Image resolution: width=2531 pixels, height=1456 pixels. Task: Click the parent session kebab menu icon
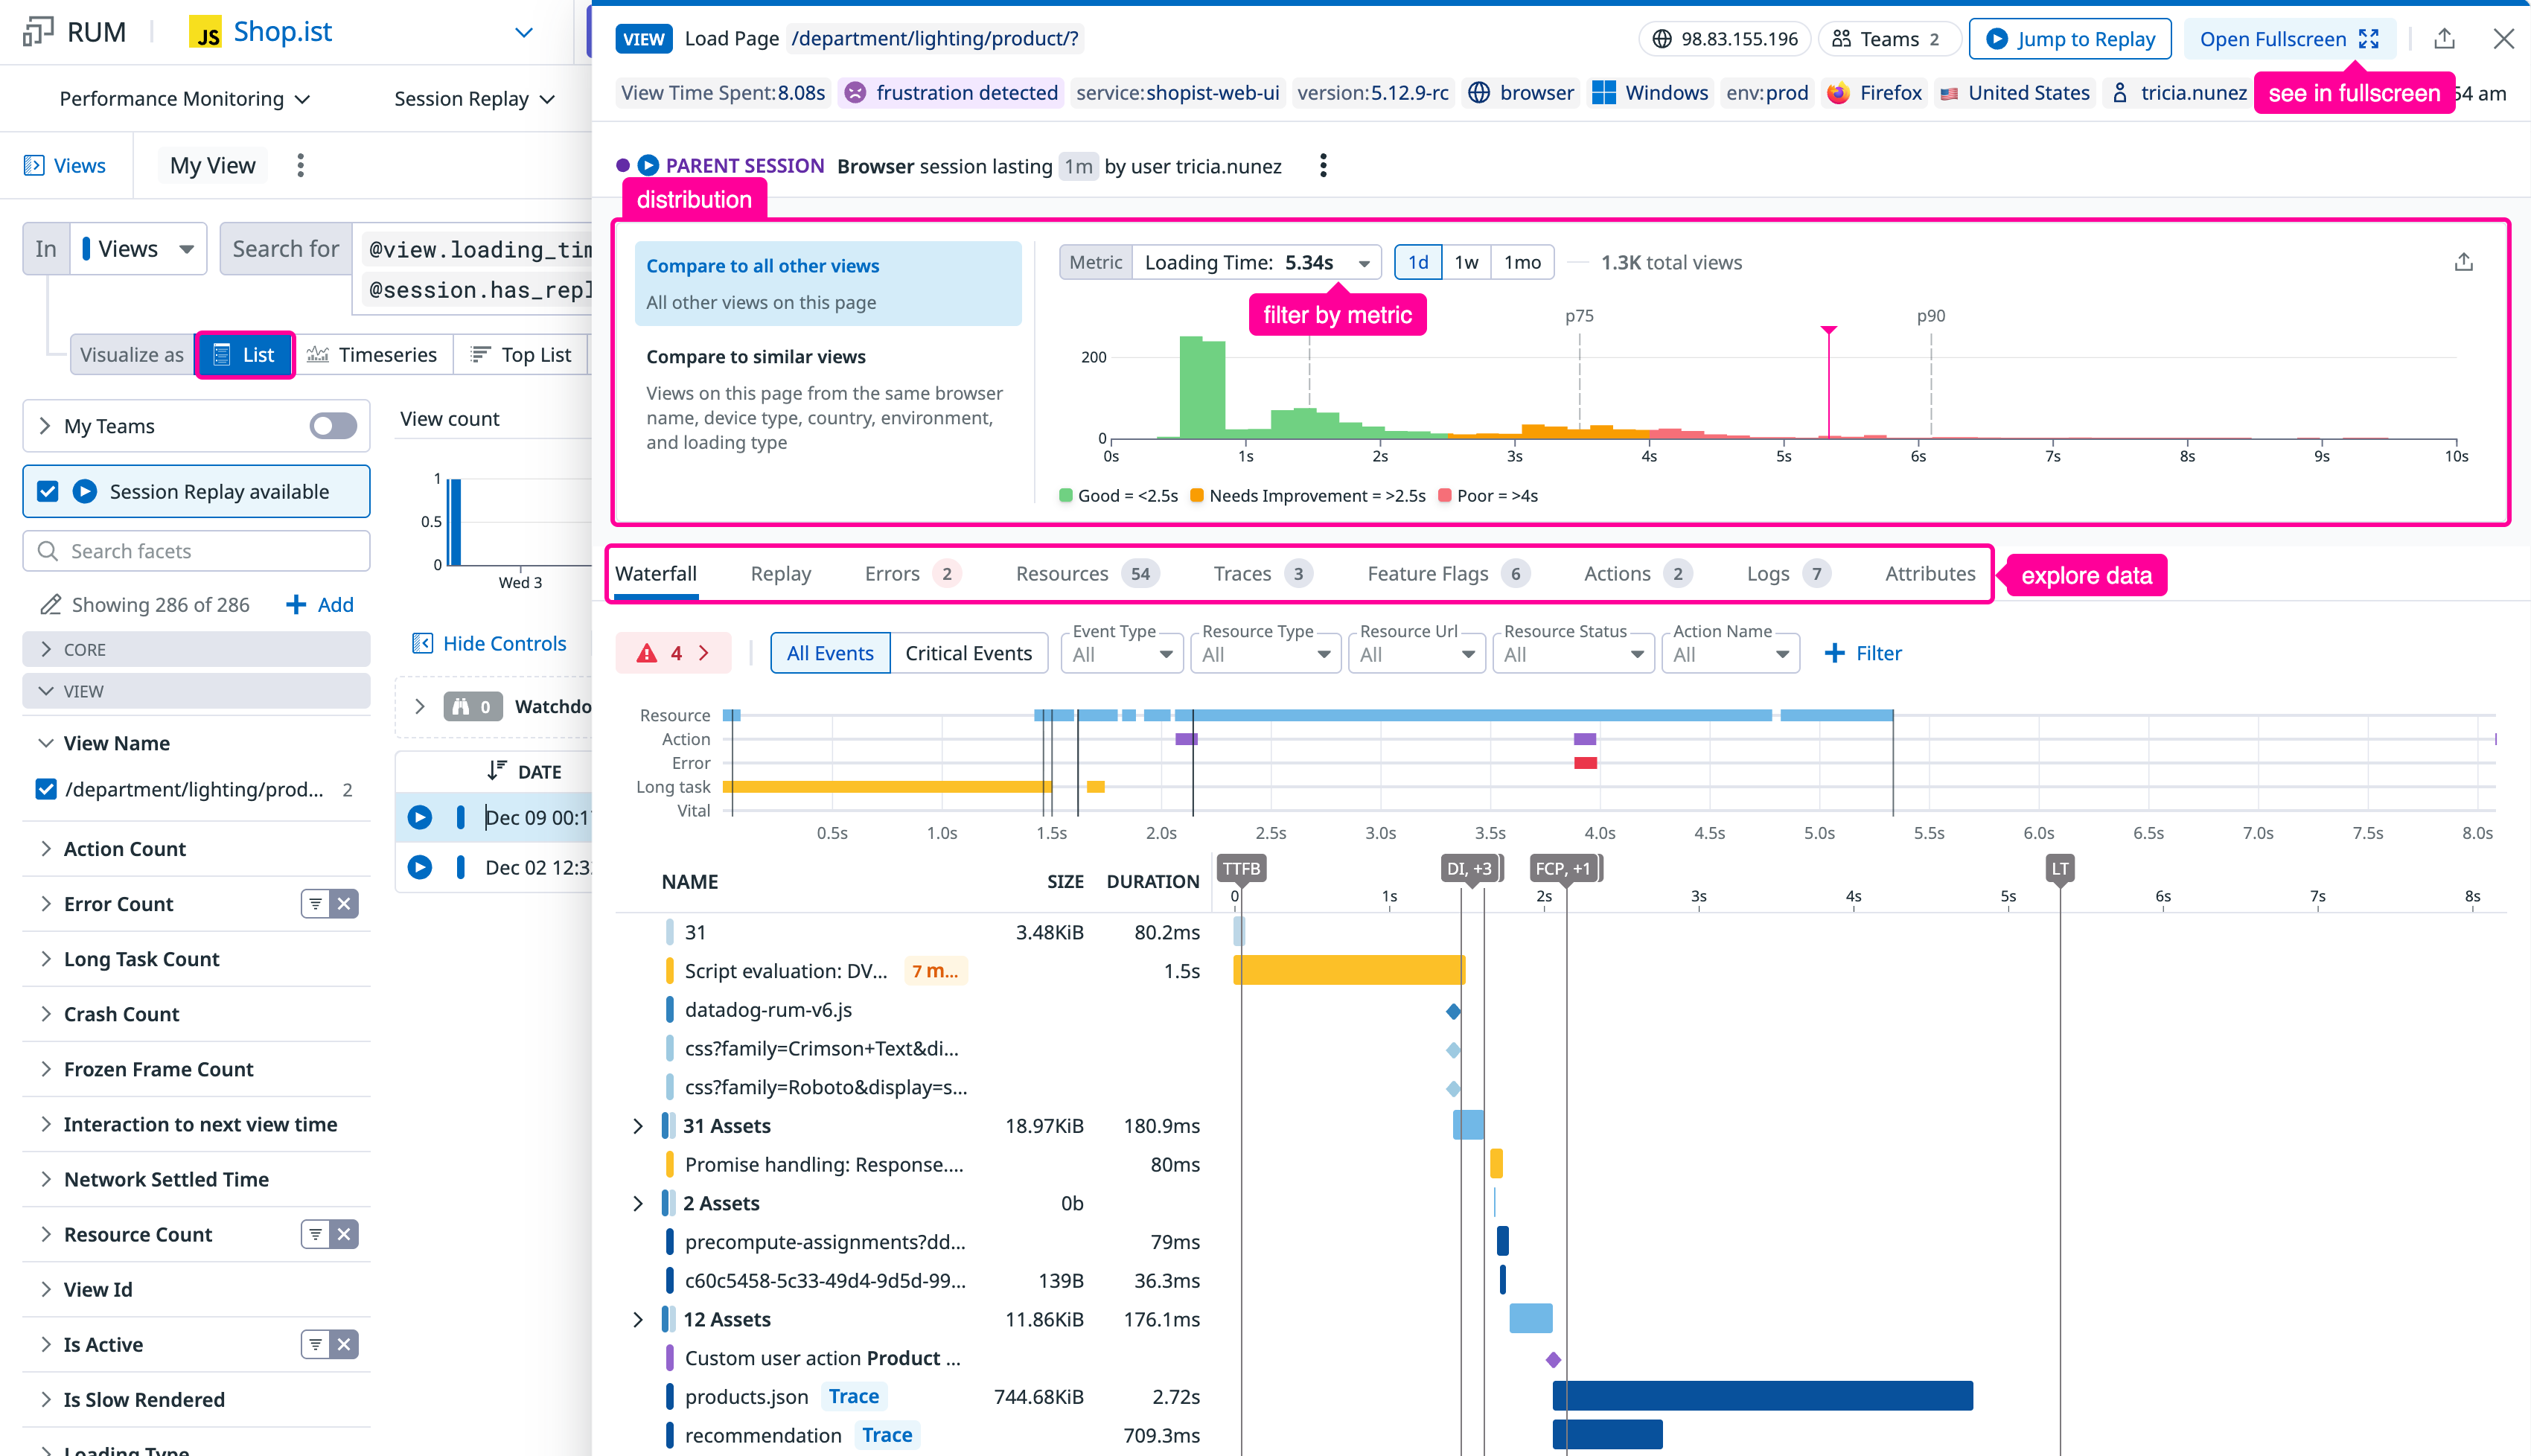pos(1323,166)
